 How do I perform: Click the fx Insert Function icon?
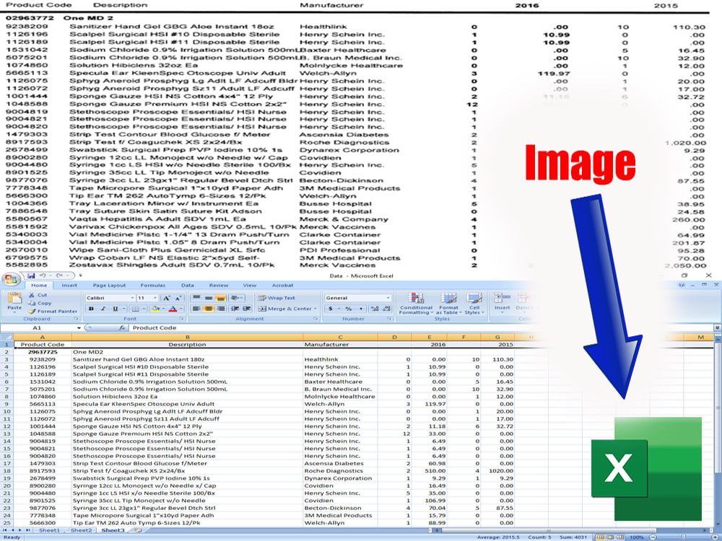coord(122,327)
